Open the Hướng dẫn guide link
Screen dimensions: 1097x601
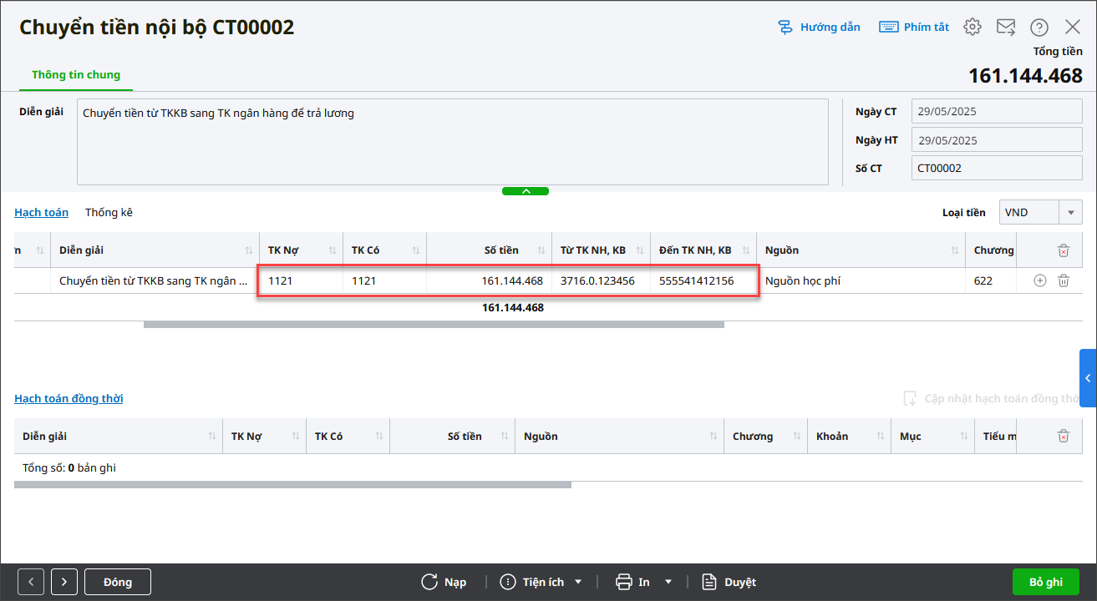[819, 27]
